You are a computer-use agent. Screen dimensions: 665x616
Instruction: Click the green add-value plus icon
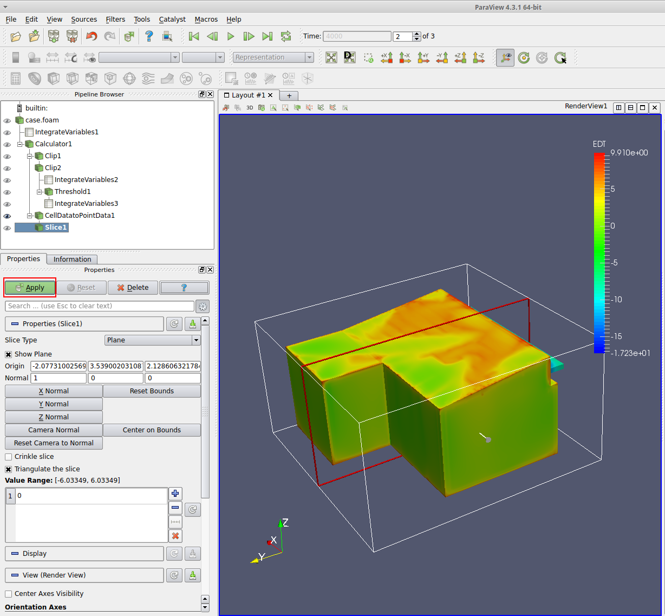(x=175, y=494)
